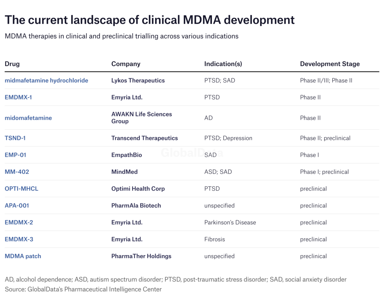Screen dimensions: 384x305
Task: Click the Company column header
Action: [x=126, y=64]
